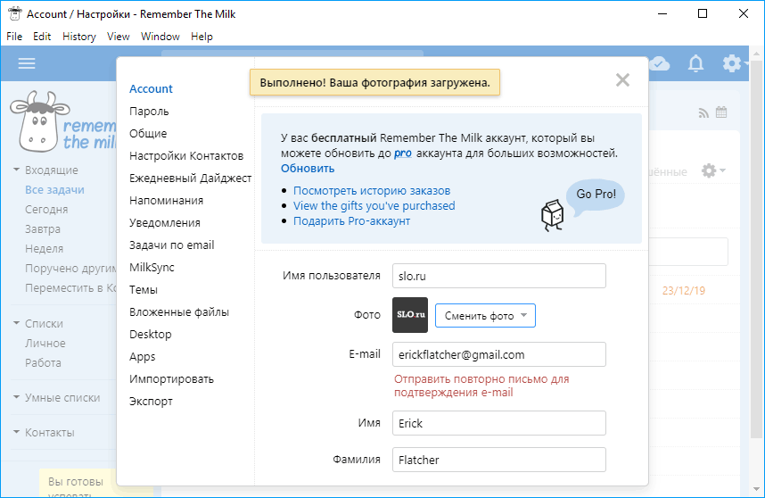Open the hamburger menu icon

point(27,63)
